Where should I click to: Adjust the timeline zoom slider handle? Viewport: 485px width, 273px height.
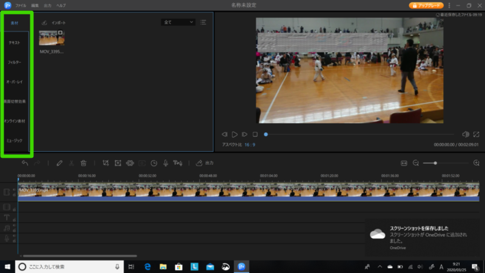435,163
